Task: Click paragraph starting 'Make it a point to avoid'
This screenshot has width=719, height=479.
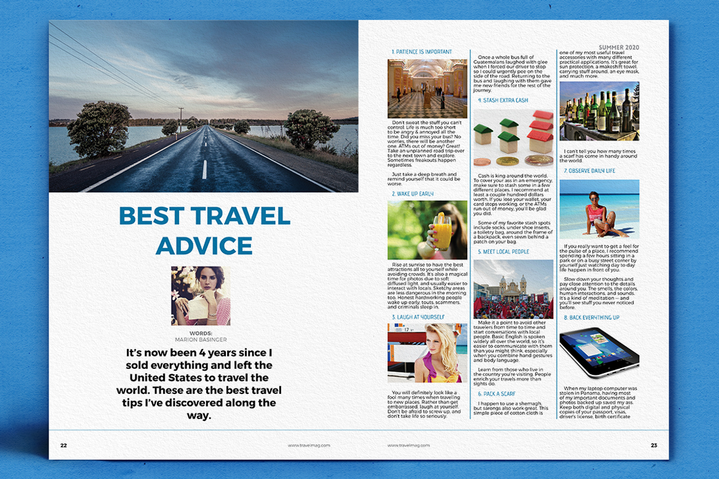Action: click(x=513, y=341)
